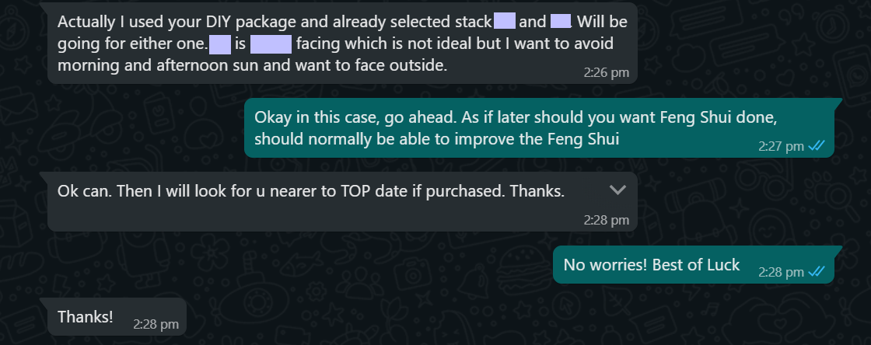Click the words 'DIY package' in first message
Viewport: 871px width, 345px height.
198,23
